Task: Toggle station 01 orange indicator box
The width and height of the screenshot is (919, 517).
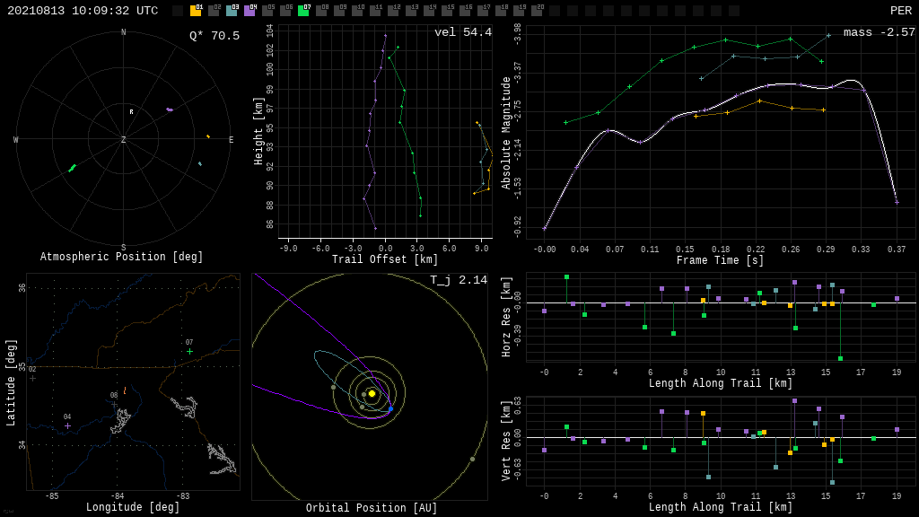Action: coord(196,11)
